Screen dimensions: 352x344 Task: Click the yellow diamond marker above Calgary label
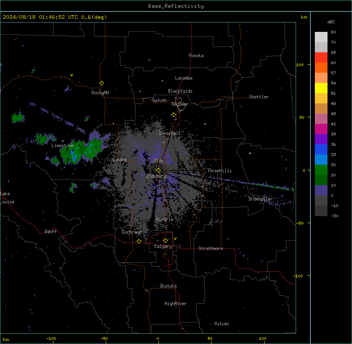click(166, 241)
